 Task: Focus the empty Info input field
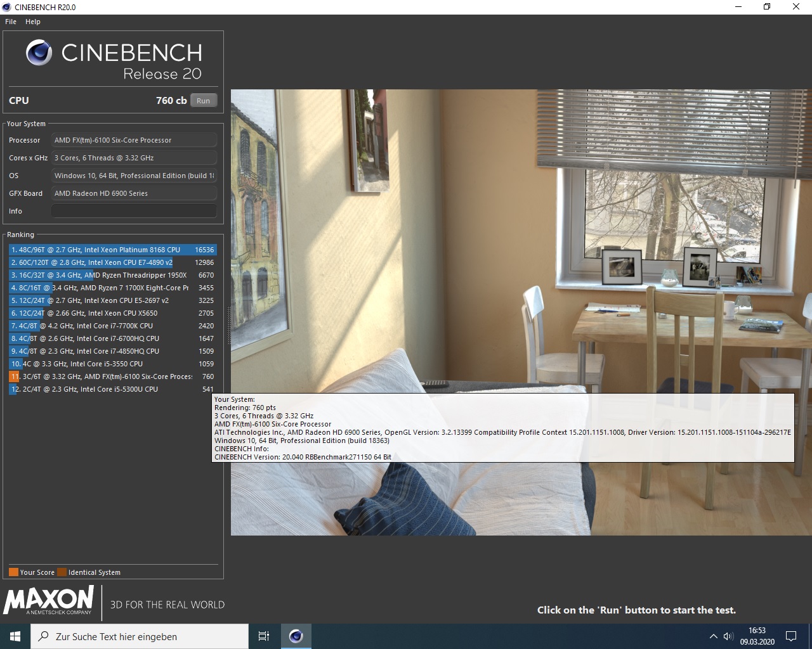[x=134, y=211]
